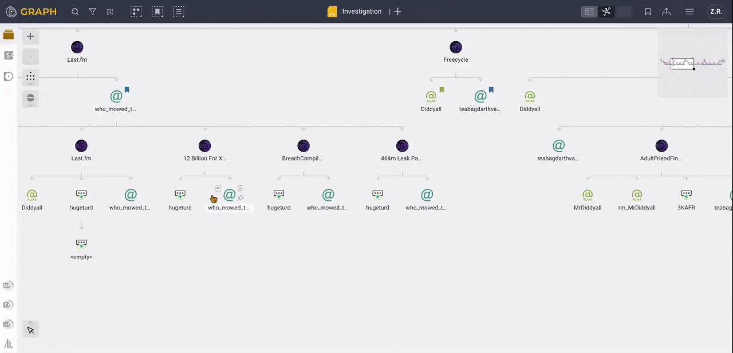Open the bookmark-selection tool menu
This screenshot has height=353, width=733.
click(x=157, y=11)
